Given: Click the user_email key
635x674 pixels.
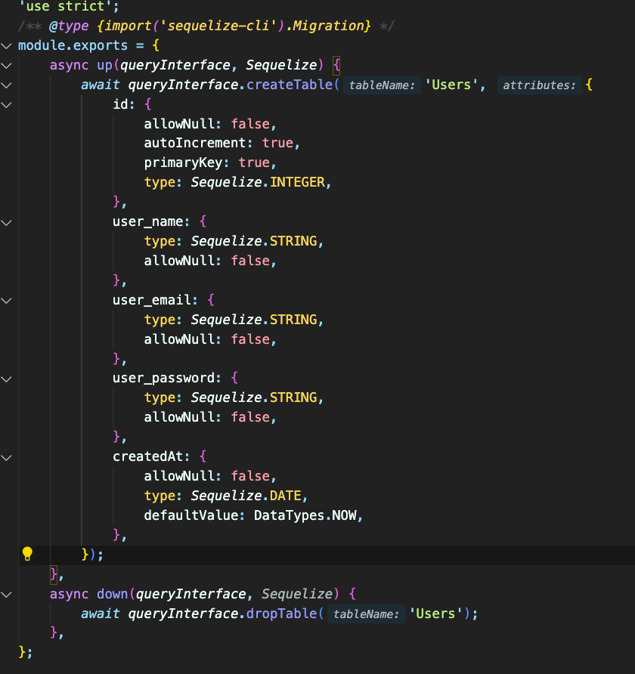Looking at the screenshot, I should [x=152, y=300].
